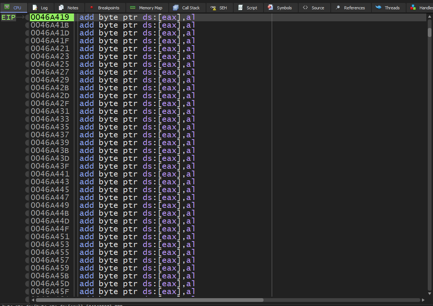Click the CPU tab chip icon
The width and height of the screenshot is (433, 306).
[7, 7]
